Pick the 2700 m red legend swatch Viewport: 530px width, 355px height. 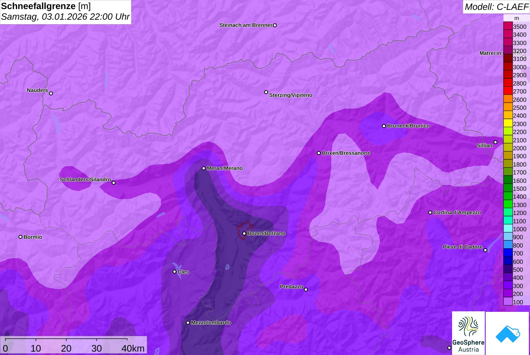(x=508, y=91)
